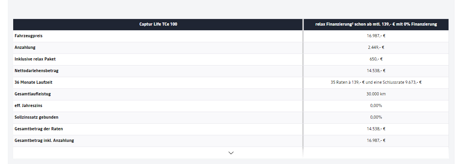Select the Anzahlung row label

pyautogui.click(x=25, y=48)
